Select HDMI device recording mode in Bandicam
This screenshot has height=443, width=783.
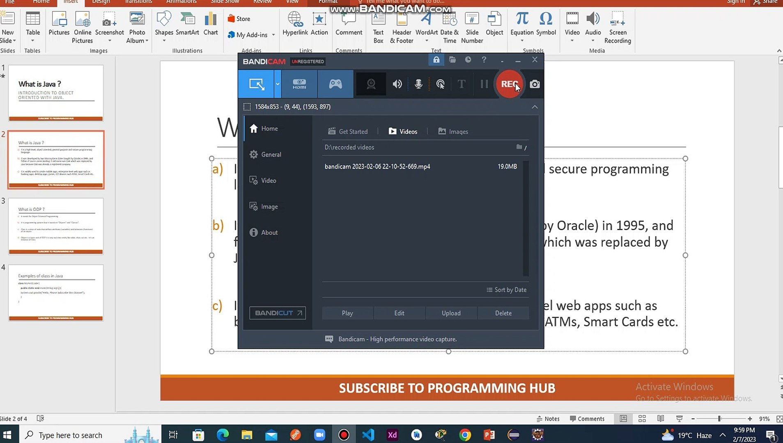[299, 84]
